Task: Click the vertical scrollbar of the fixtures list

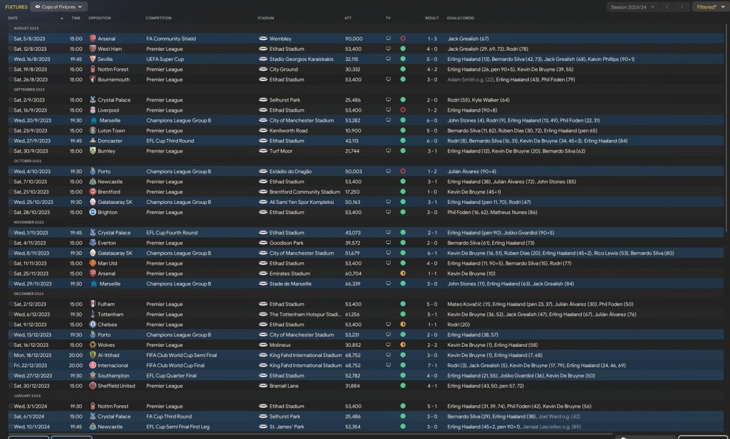Action: pyautogui.click(x=727, y=128)
